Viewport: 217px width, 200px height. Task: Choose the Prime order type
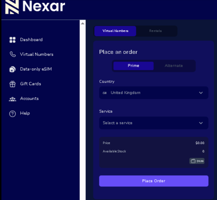[x=134, y=66]
